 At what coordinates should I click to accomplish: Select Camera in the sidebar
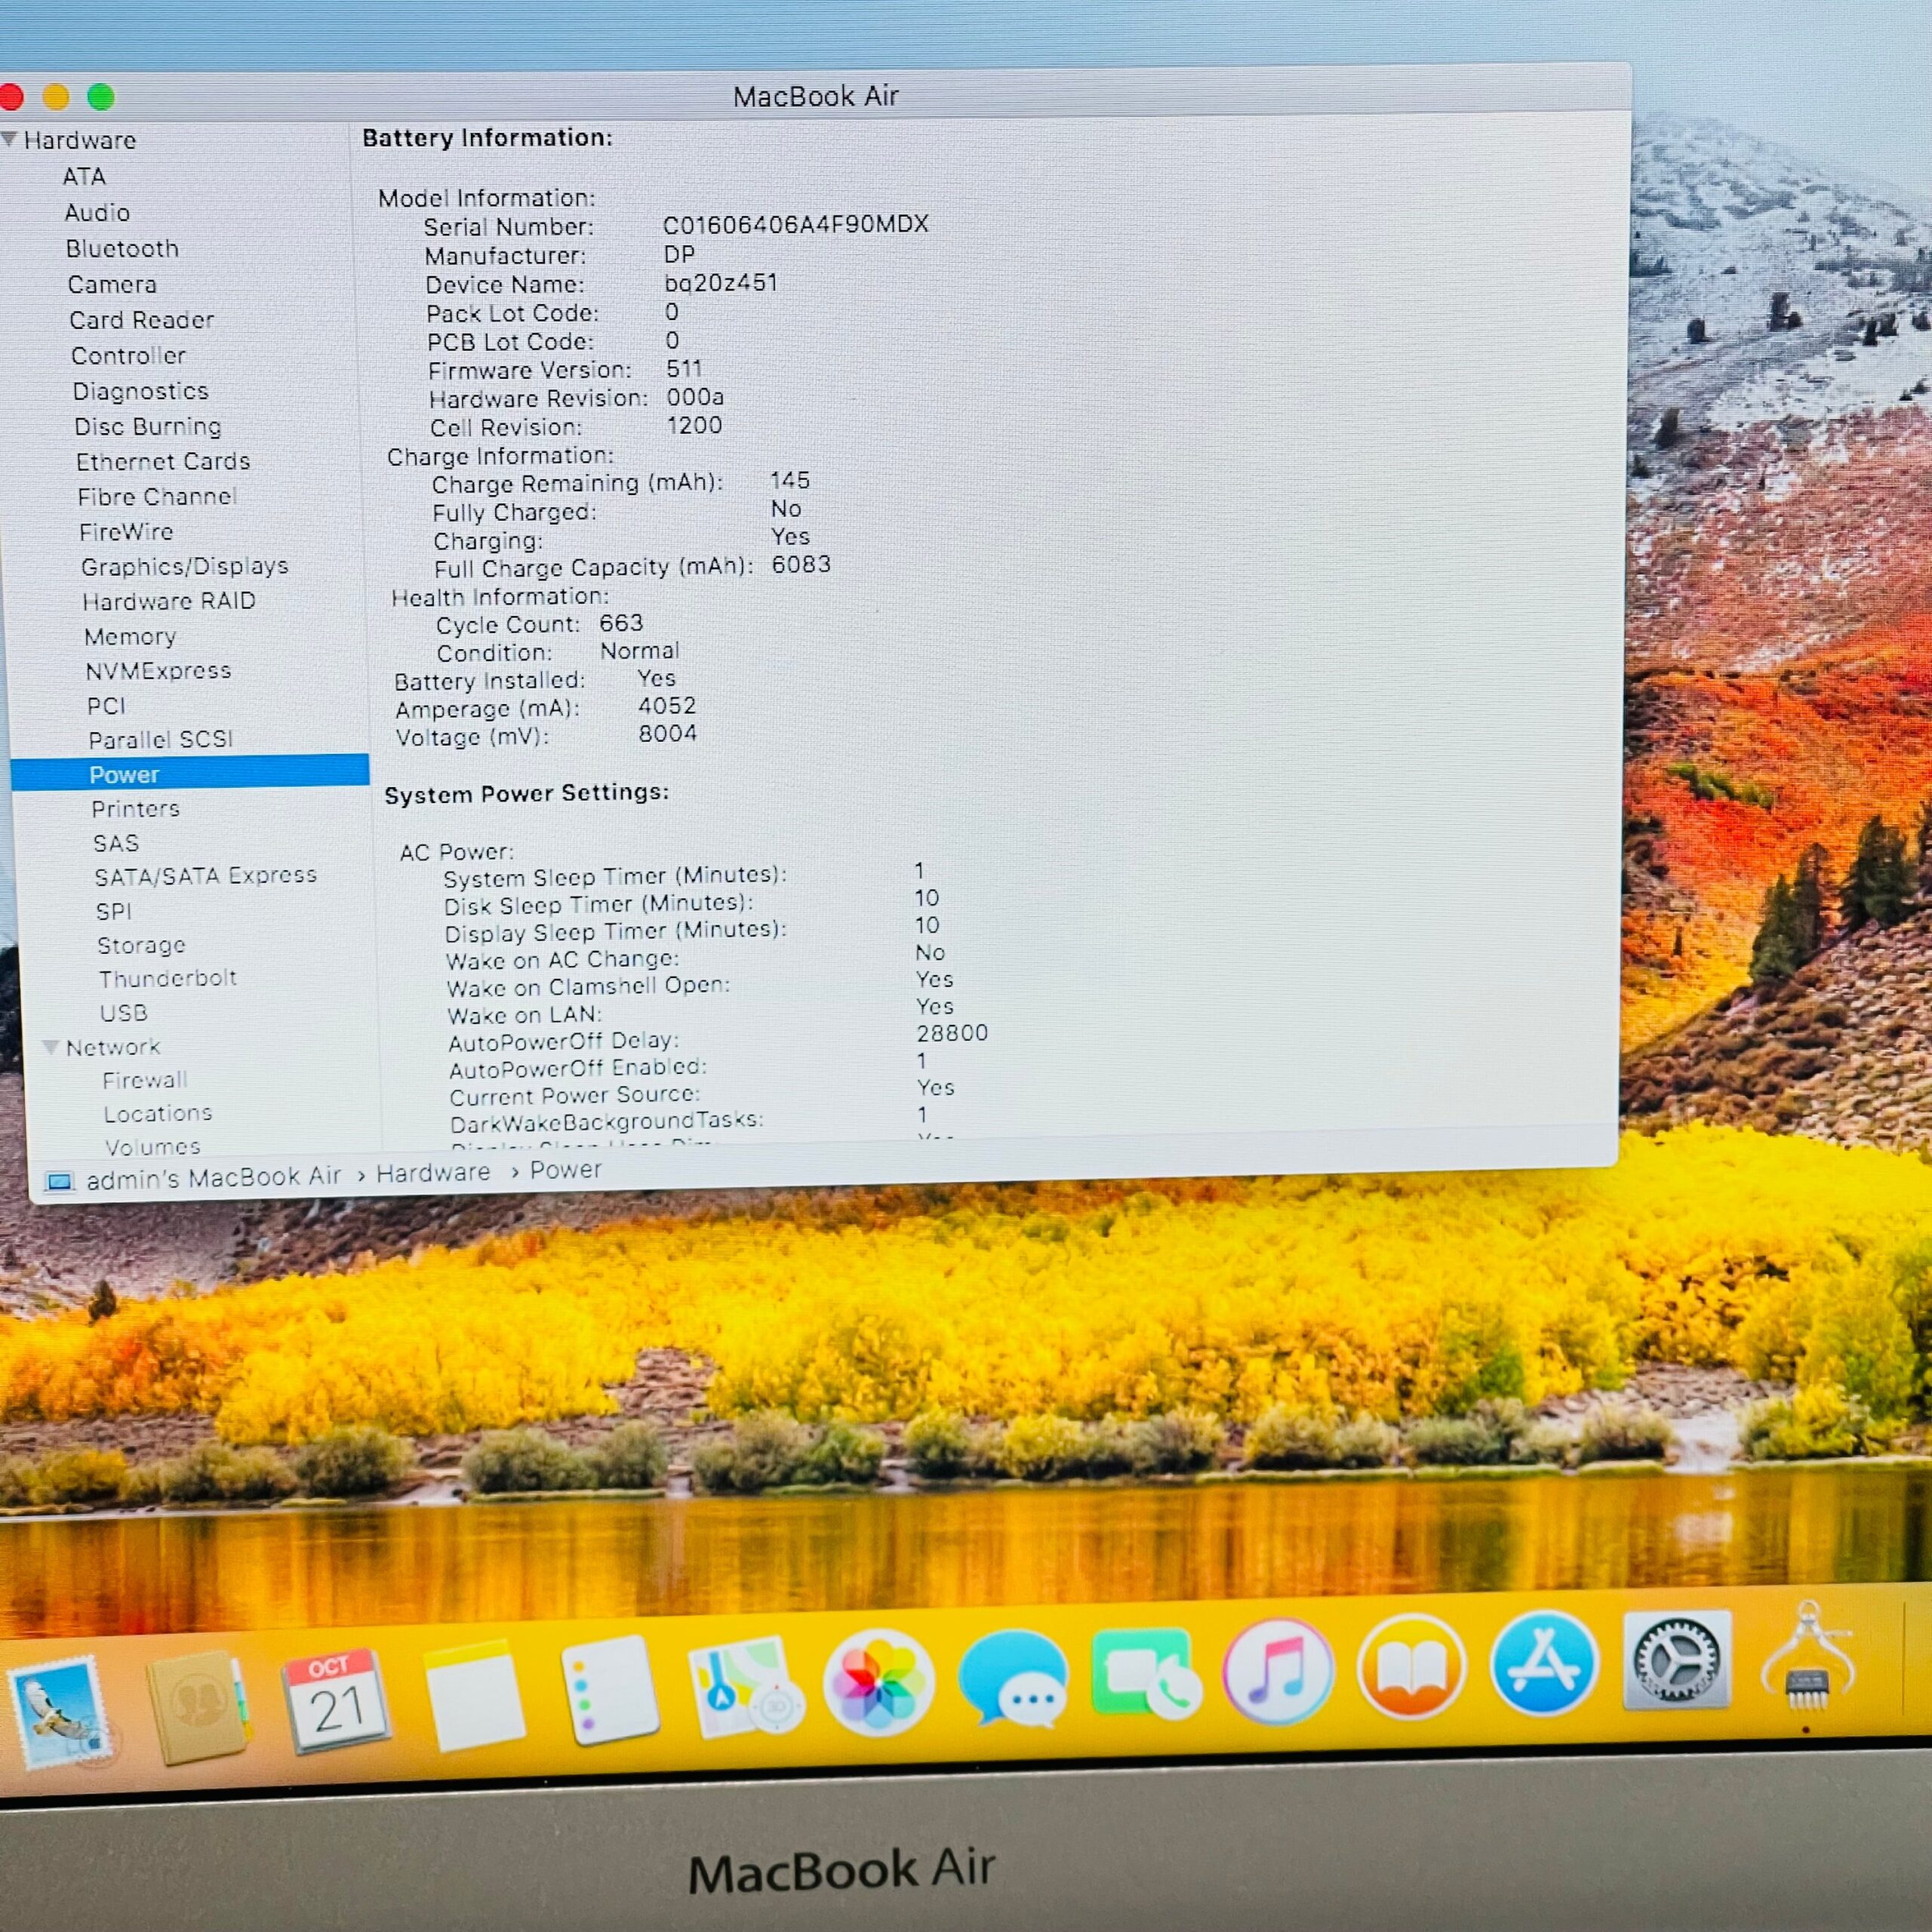coord(112,285)
